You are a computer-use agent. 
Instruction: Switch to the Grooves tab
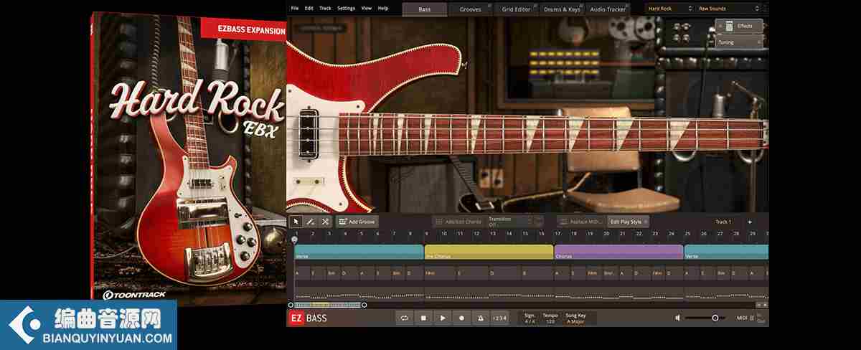[471, 9]
